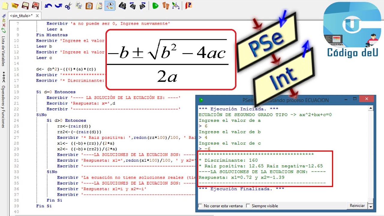Viewport: 384px width, 216px height.
Task: Click the line 'd<- (b^2)-((4)*(a)*(c))'
Action: (x=66, y=69)
